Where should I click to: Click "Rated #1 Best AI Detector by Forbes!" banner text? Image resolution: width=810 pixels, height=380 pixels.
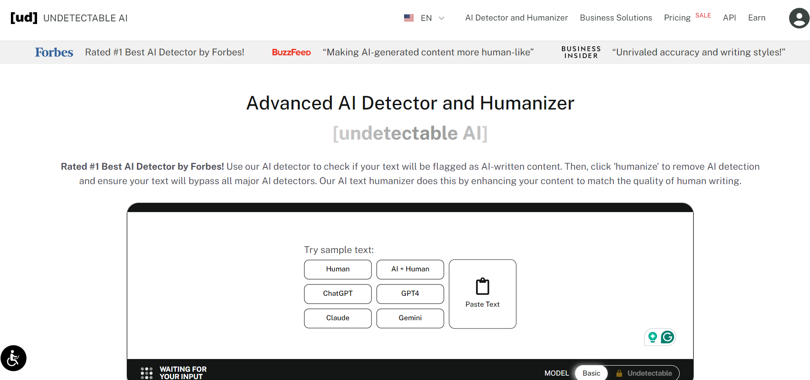pos(165,52)
